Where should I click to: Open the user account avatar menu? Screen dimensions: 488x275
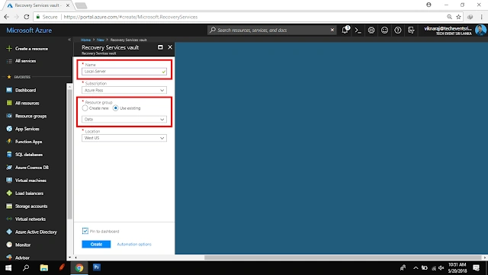[x=480, y=30]
